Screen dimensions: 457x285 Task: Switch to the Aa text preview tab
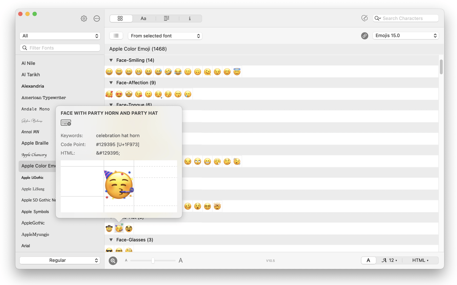(143, 18)
